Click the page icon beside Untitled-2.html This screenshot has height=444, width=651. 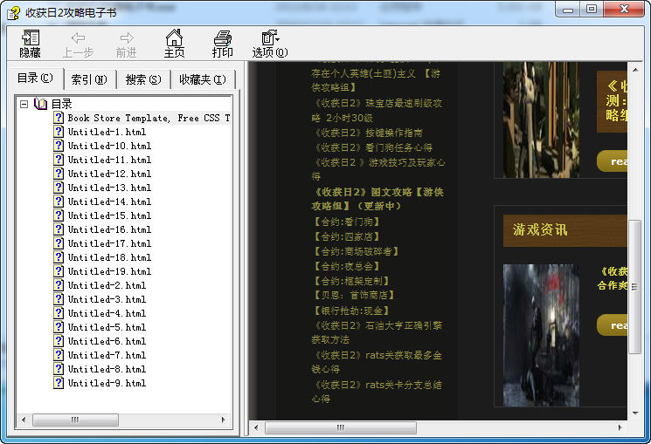59,285
